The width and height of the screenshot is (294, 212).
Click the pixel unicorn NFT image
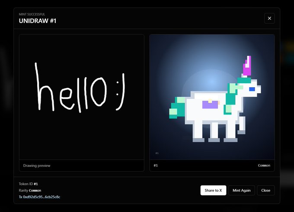click(x=212, y=97)
